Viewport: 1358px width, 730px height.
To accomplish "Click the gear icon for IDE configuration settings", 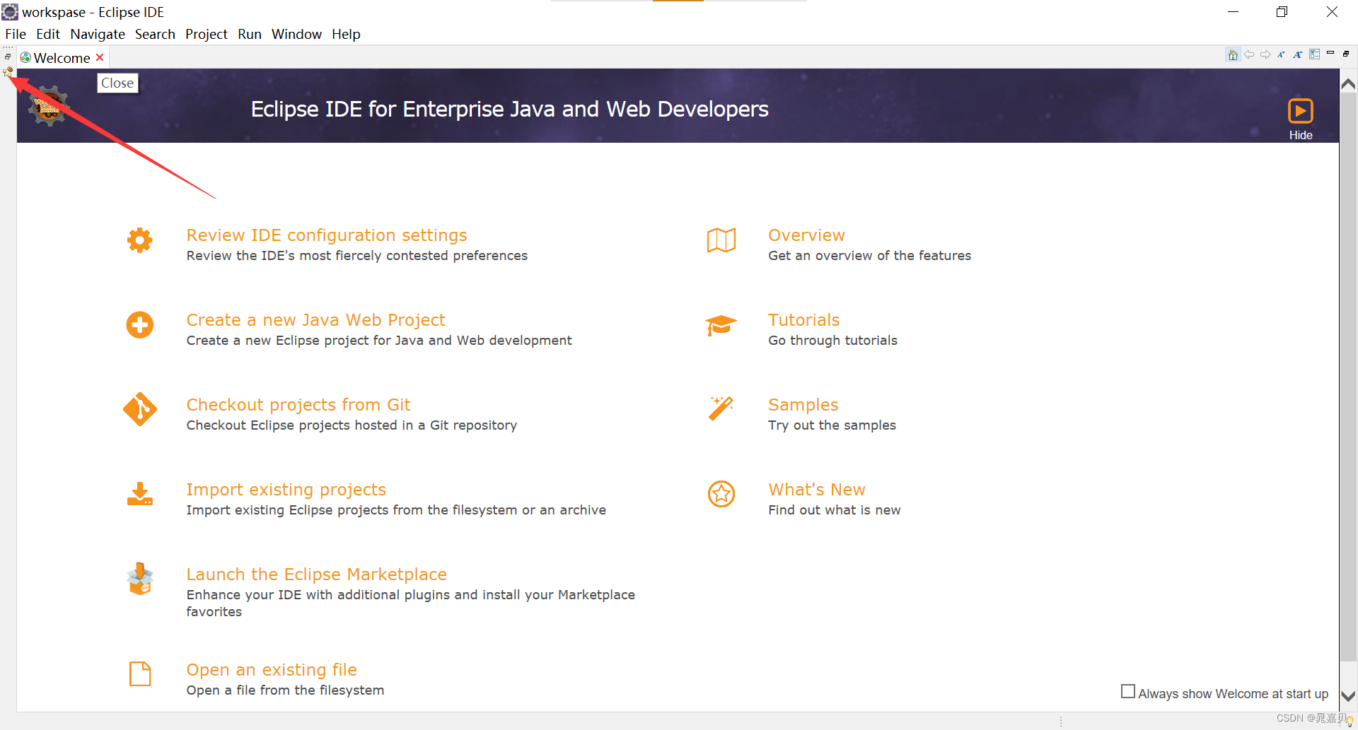I will [139, 240].
